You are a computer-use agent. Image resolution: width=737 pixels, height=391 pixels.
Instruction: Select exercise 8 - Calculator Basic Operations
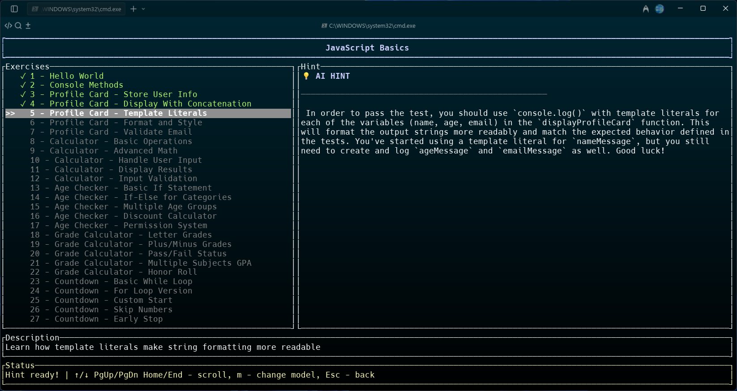click(148, 141)
